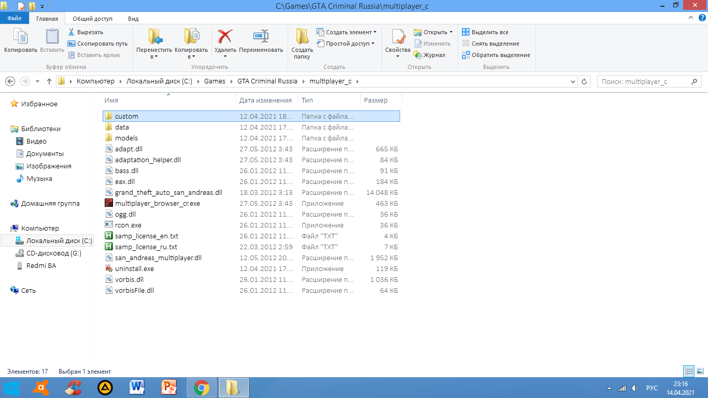Select the models folder
This screenshot has width=708, height=398.
coord(251,138)
